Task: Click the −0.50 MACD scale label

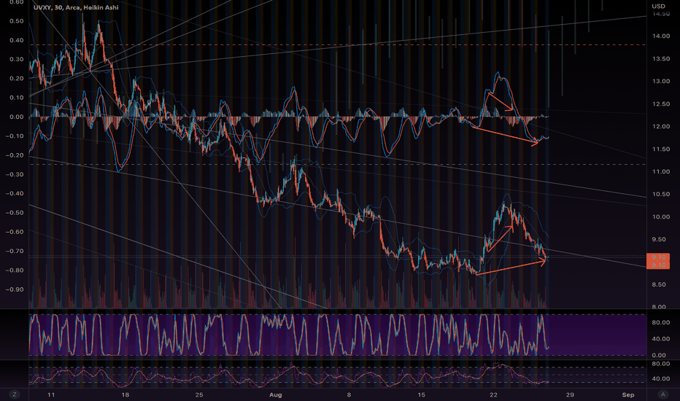Action: click(15, 212)
